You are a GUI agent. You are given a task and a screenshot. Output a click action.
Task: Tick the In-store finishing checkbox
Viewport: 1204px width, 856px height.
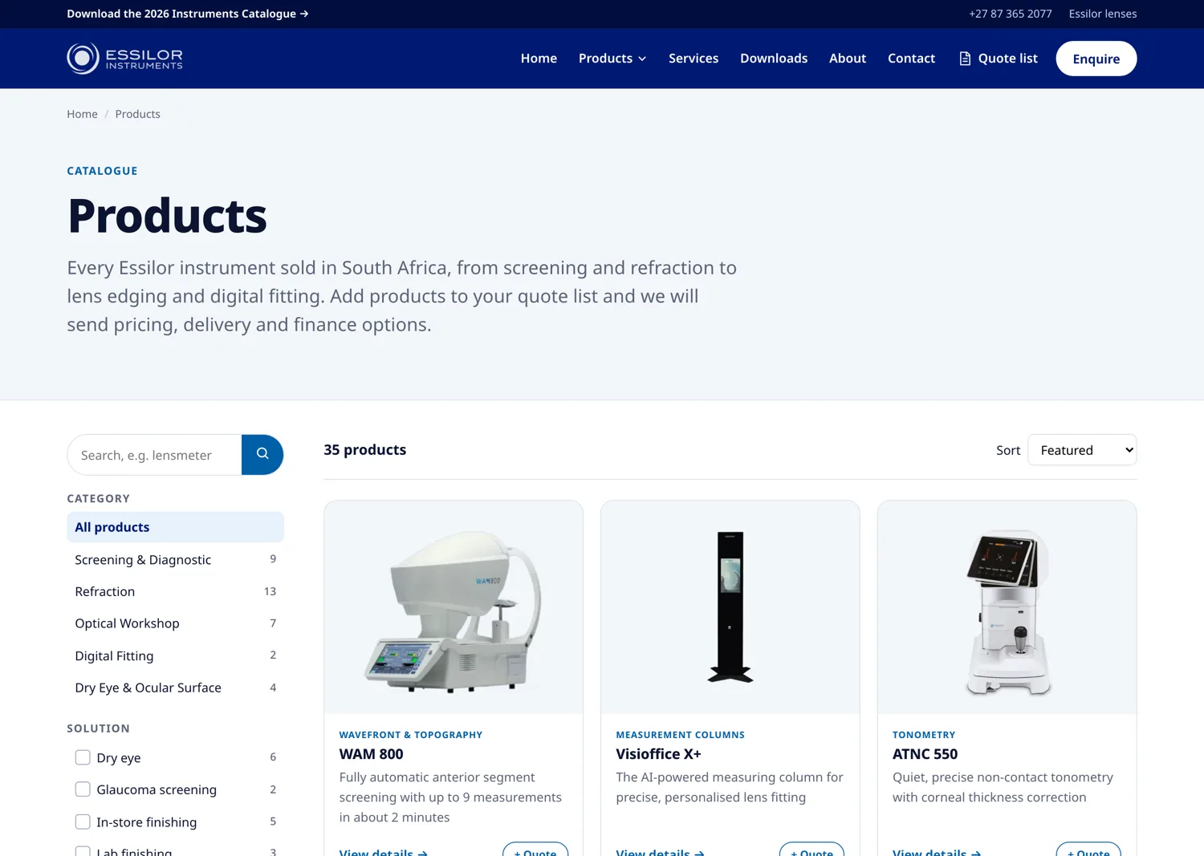[83, 822]
